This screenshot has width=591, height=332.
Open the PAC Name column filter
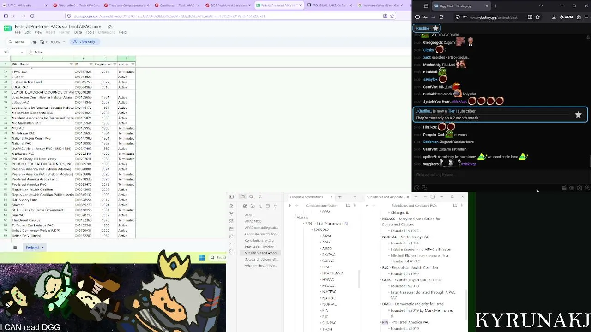[x=71, y=64]
